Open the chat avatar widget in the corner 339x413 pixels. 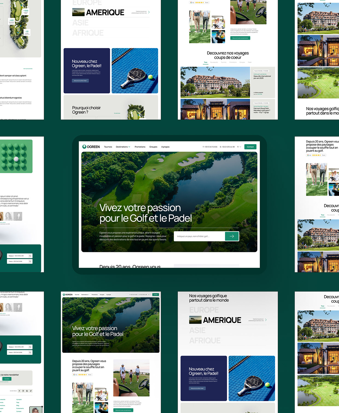pyautogui.click(x=36, y=409)
